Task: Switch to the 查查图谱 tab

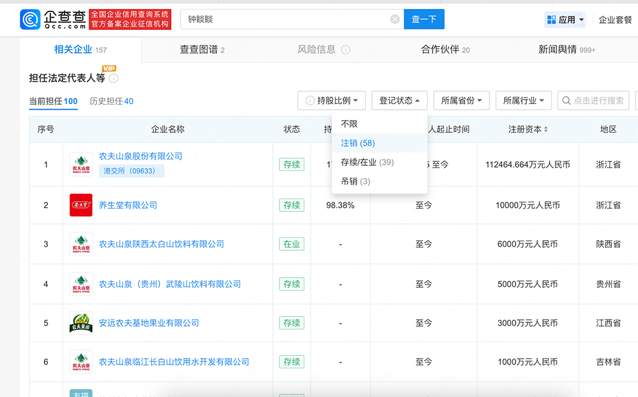Action: pyautogui.click(x=202, y=50)
